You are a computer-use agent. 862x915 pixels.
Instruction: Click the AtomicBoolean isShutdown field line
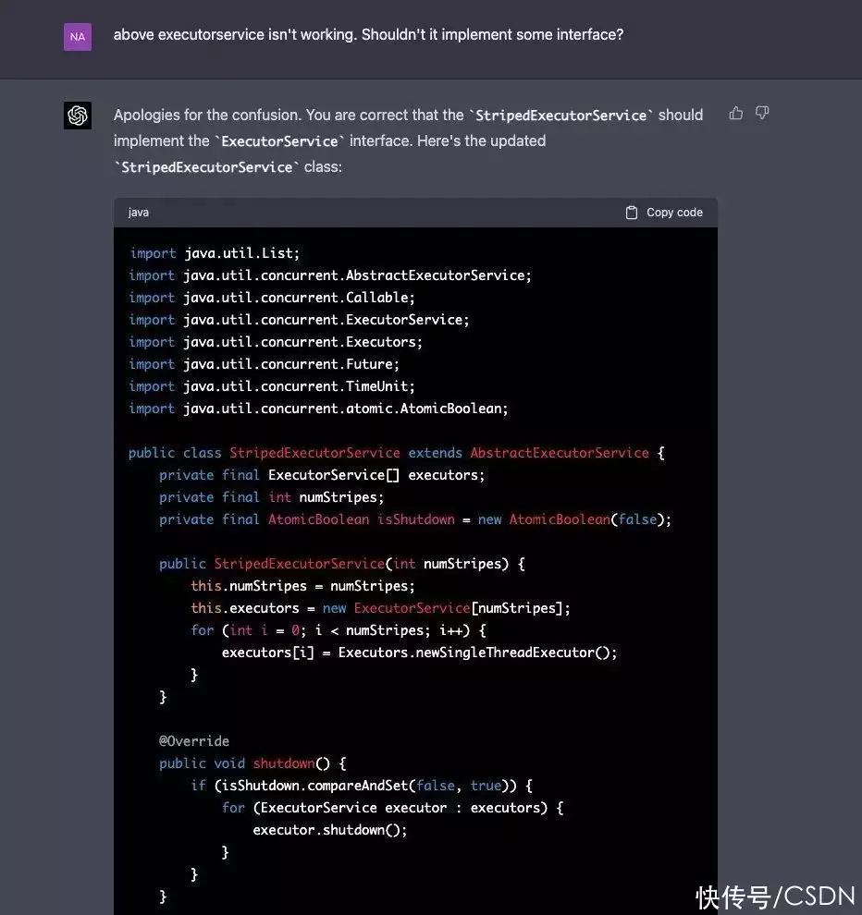[415, 519]
